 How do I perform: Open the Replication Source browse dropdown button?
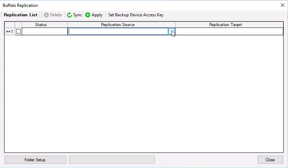[x=171, y=31]
